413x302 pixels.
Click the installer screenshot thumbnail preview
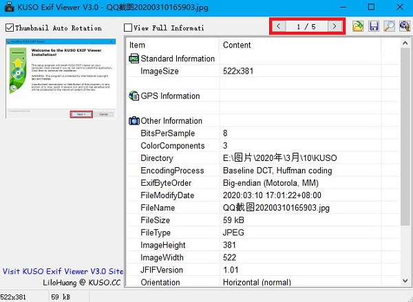[61, 78]
